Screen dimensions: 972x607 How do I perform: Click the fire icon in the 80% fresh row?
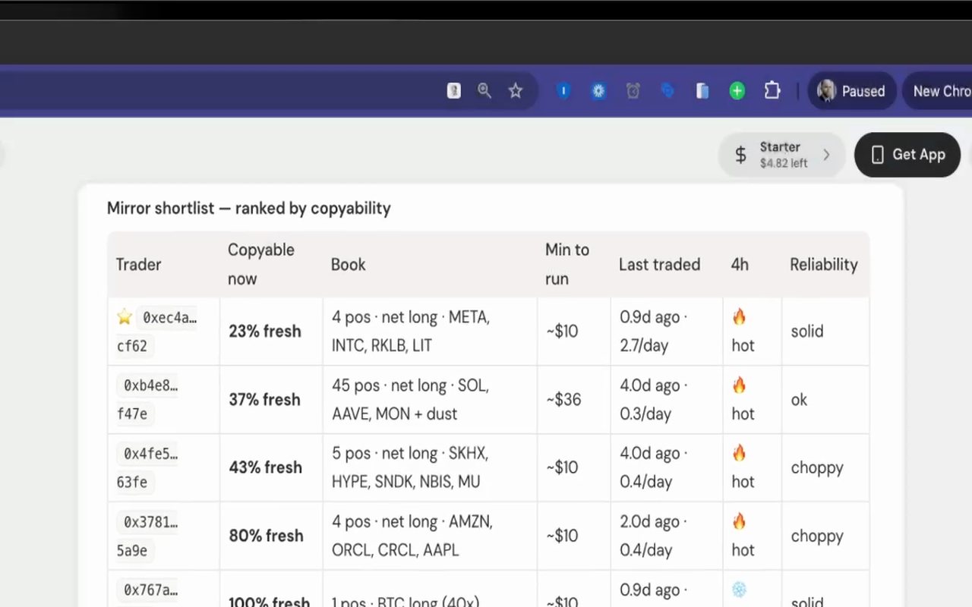tap(740, 522)
